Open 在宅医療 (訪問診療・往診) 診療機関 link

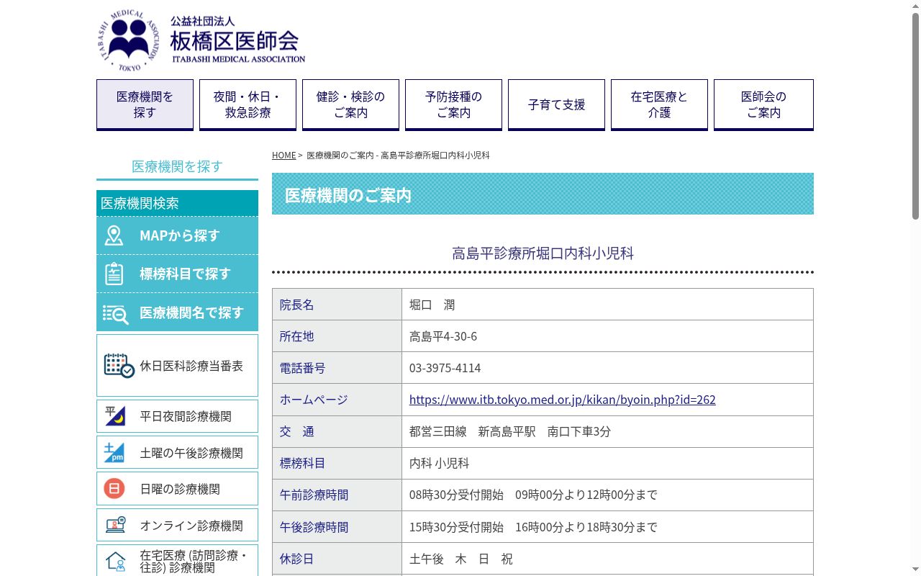(x=177, y=561)
